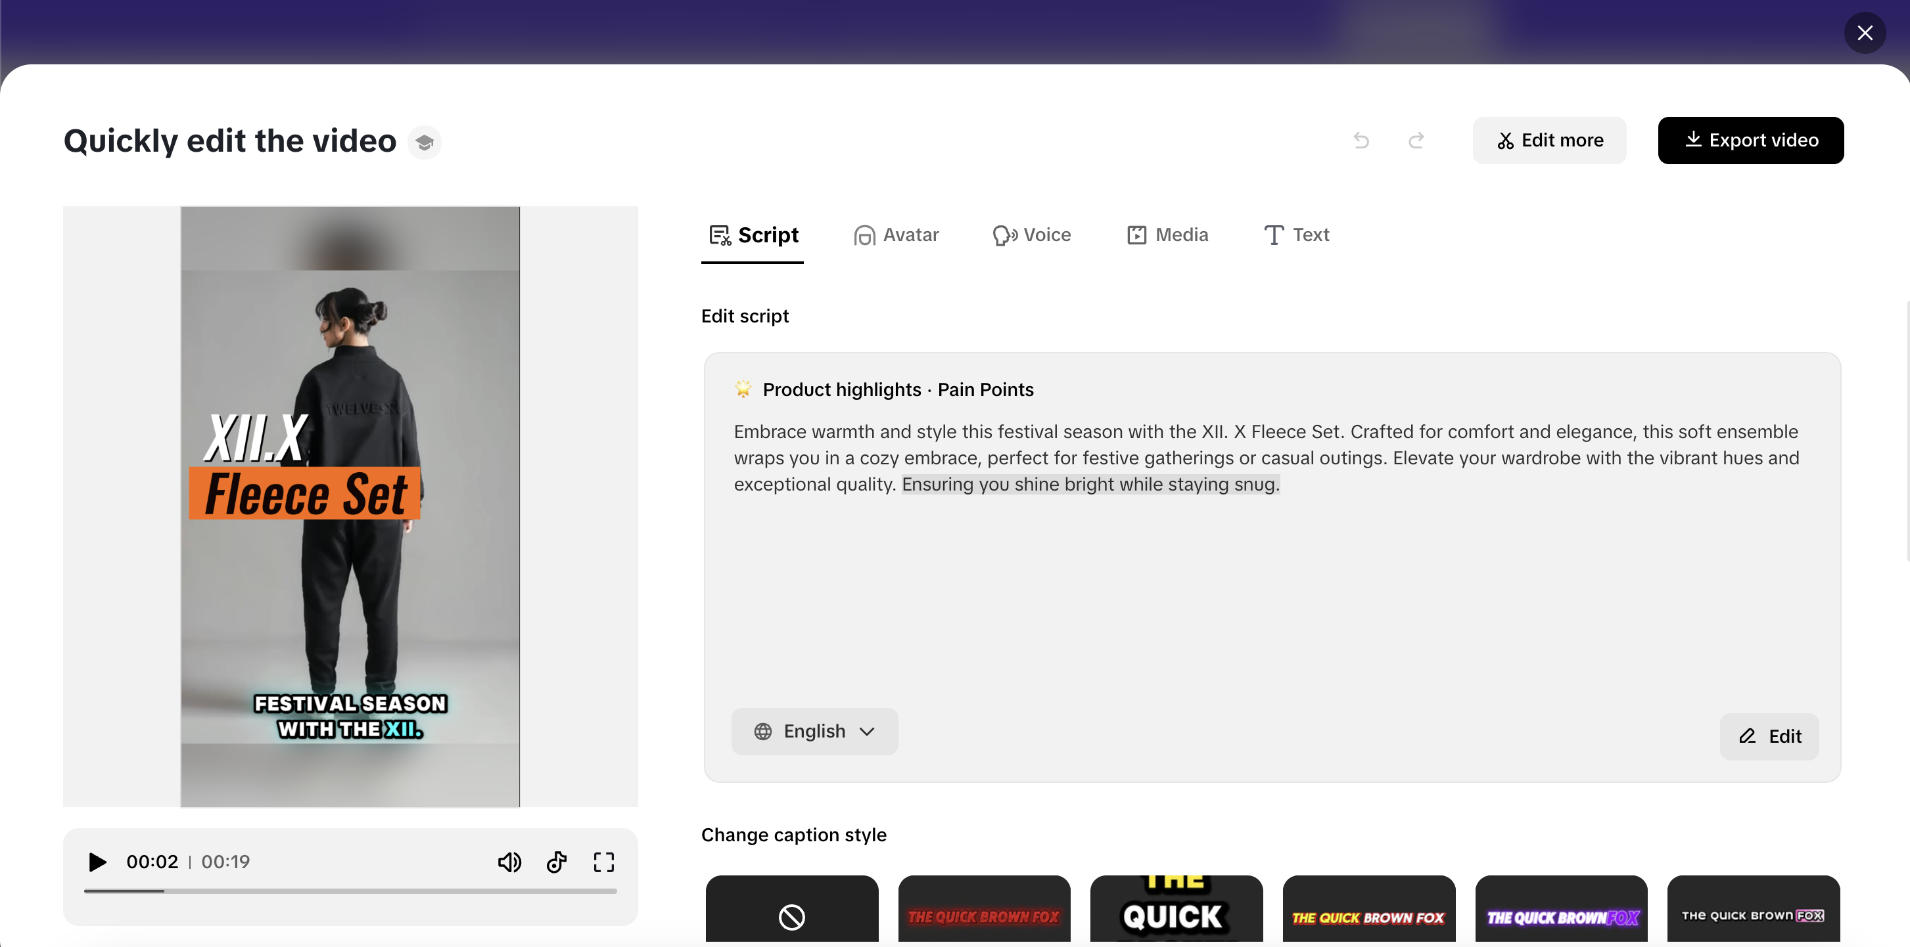Select the no-caption style option
Viewport: 1910px width, 947px height.
[x=791, y=917]
